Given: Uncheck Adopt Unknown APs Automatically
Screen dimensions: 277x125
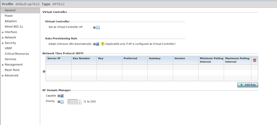Looking at the screenshot, I should (x=98, y=44).
